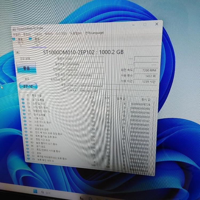Click status circle for BE 공기 온도
This screenshot has height=200, width=200.
click(x=27, y=145)
